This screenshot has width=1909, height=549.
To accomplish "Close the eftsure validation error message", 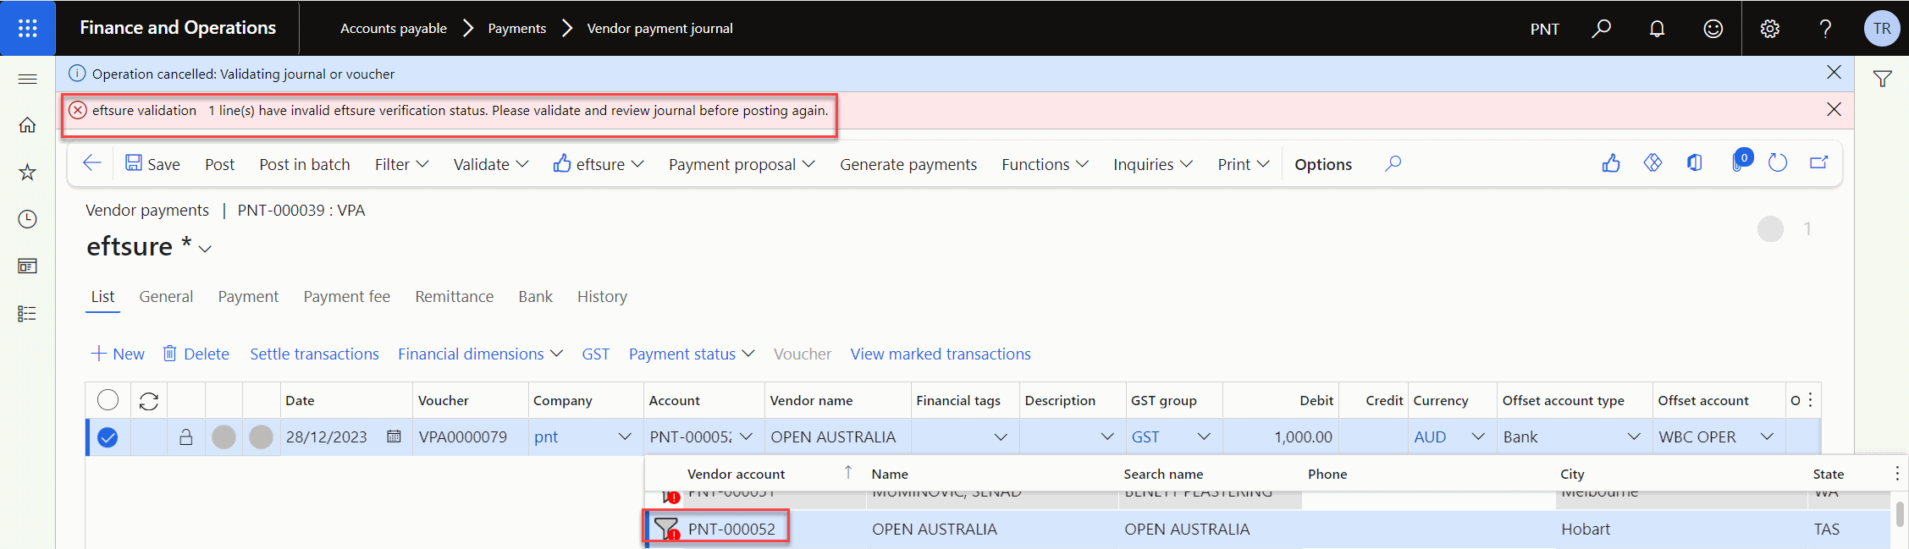I will pyautogui.click(x=1834, y=109).
